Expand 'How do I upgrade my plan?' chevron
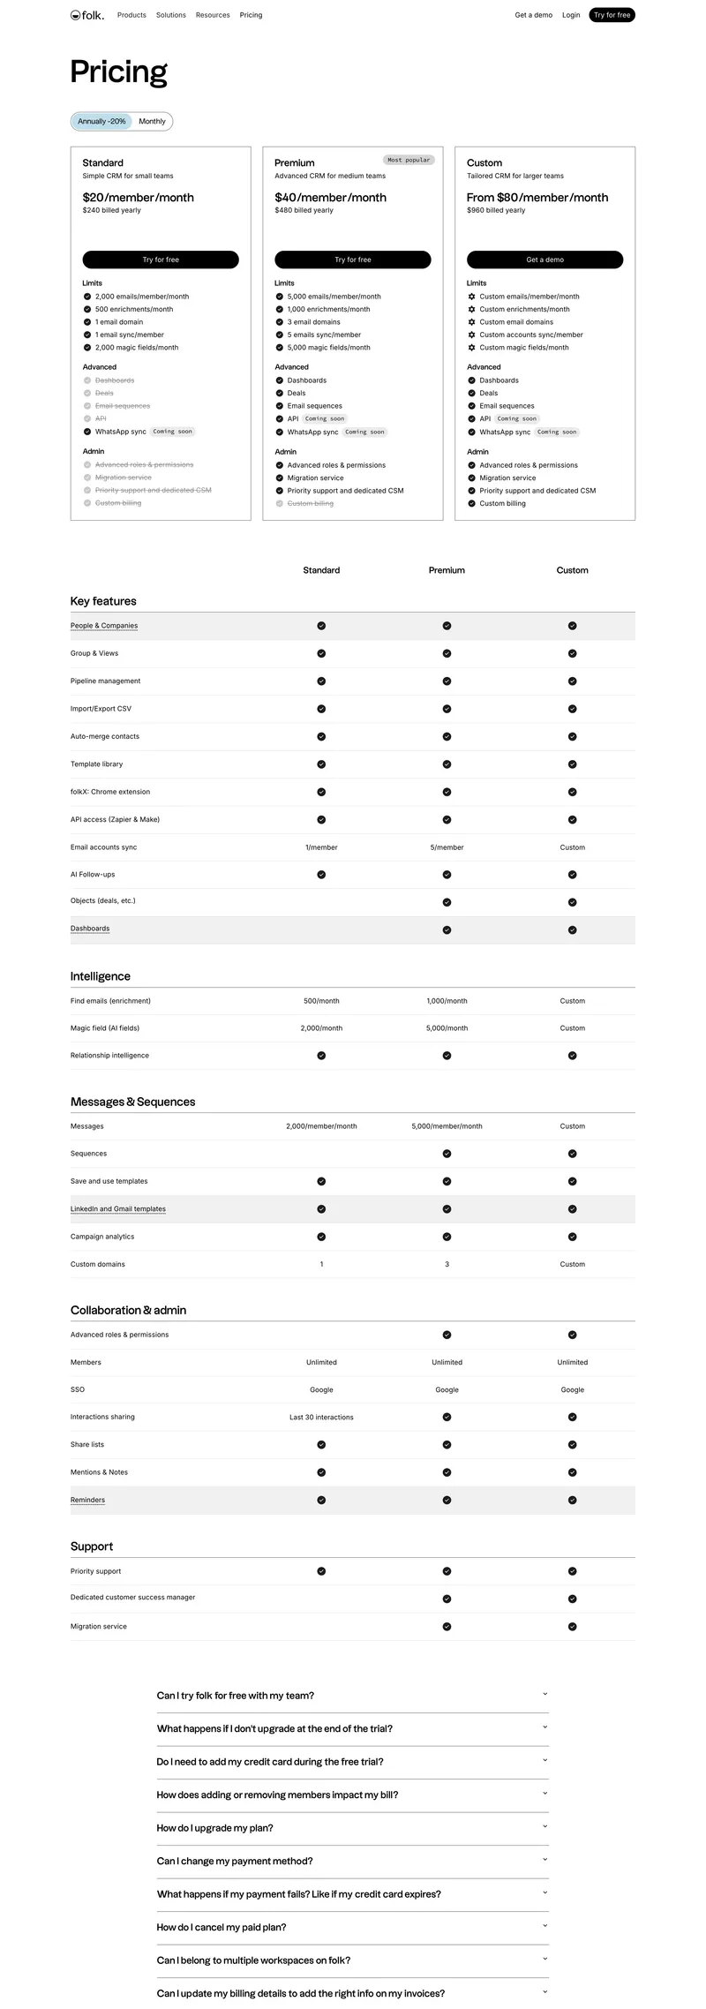Screen dimensions: 706x2009 coord(545,1827)
